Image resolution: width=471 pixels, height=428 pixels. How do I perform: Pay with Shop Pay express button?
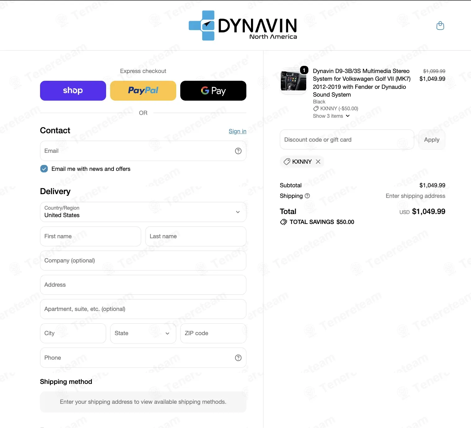tap(73, 91)
